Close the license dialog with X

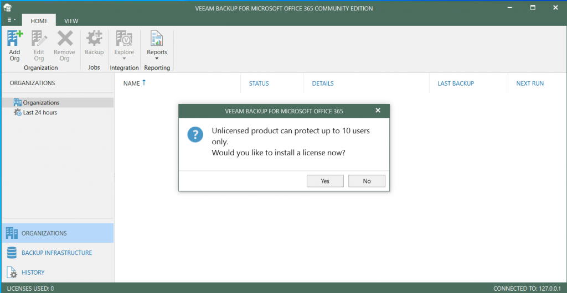[378, 111]
